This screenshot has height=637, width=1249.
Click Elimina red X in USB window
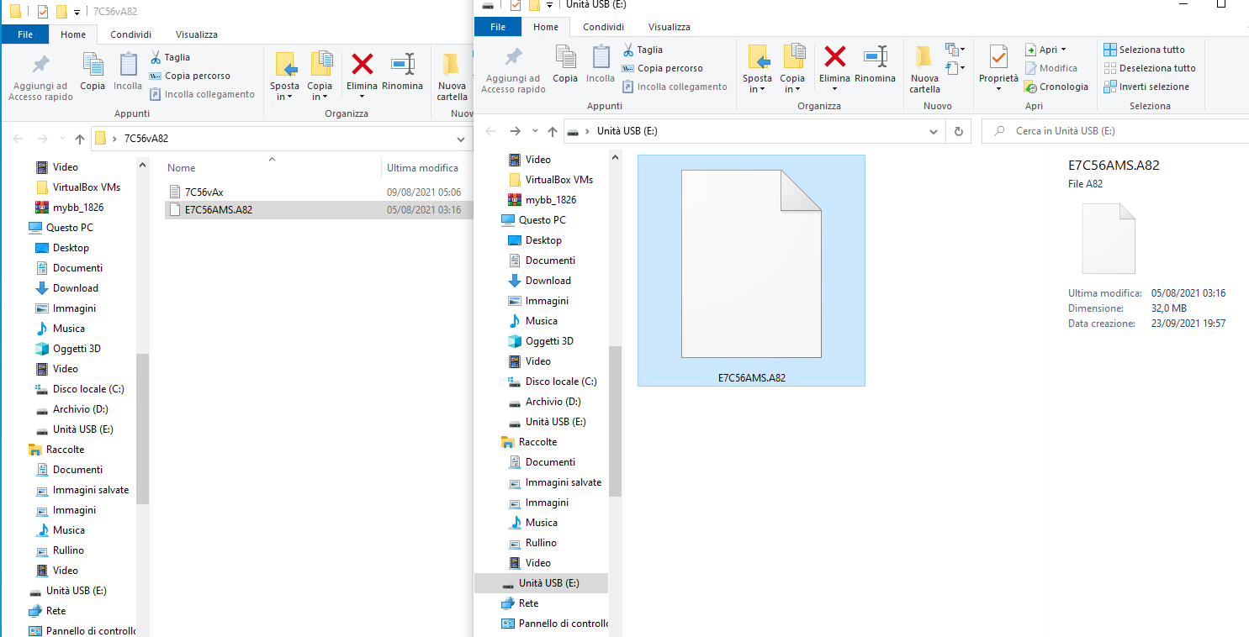834,59
